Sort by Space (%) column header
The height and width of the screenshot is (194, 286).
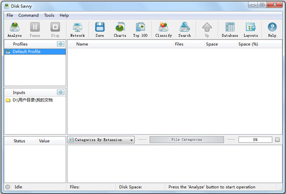tap(259, 44)
